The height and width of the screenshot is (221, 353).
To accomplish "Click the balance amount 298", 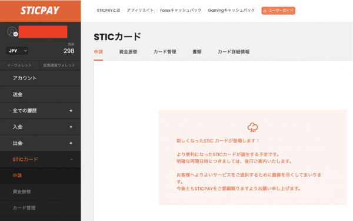I will point(69,51).
